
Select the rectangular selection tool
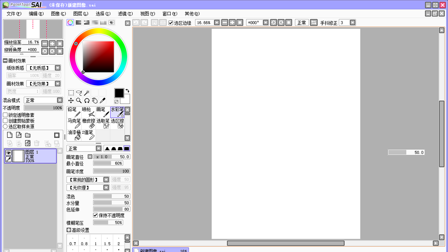point(71,92)
